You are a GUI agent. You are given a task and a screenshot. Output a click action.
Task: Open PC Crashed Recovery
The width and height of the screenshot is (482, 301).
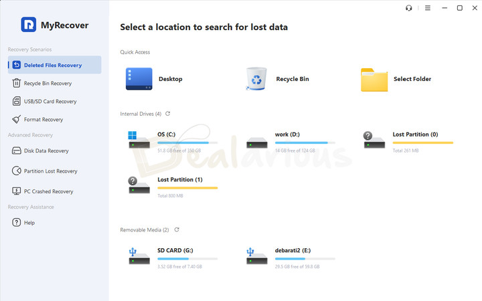pos(49,191)
